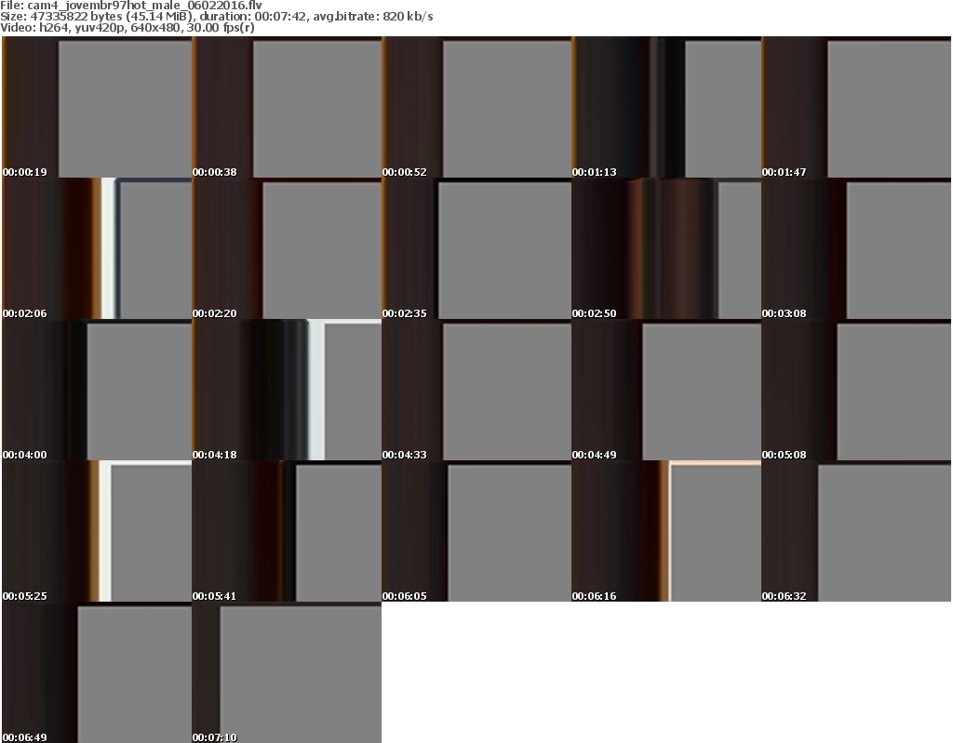Open the frame at 00:03:08
The height and width of the screenshot is (743, 953).
(856, 248)
